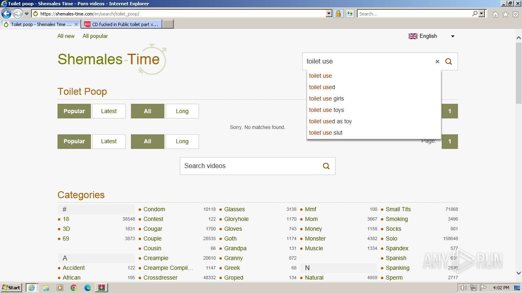Click the IE address bar URL field
This screenshot has width=522, height=293.
coord(183,14)
